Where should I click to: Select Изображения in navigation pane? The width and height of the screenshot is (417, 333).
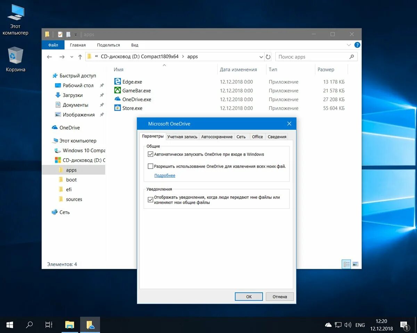(x=79, y=114)
